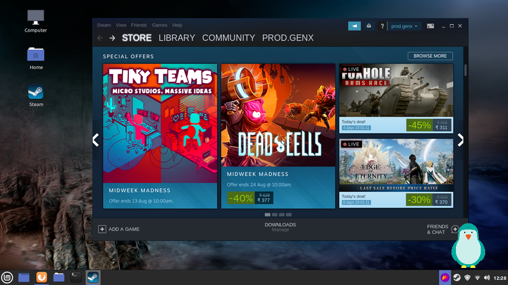This screenshot has height=285, width=508.
Task: Go back with the left arrow
Action: 100,38
